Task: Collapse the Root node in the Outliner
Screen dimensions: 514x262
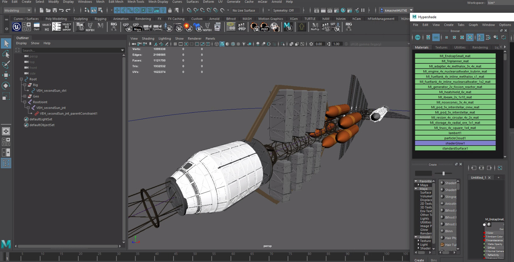Action: 21,79
